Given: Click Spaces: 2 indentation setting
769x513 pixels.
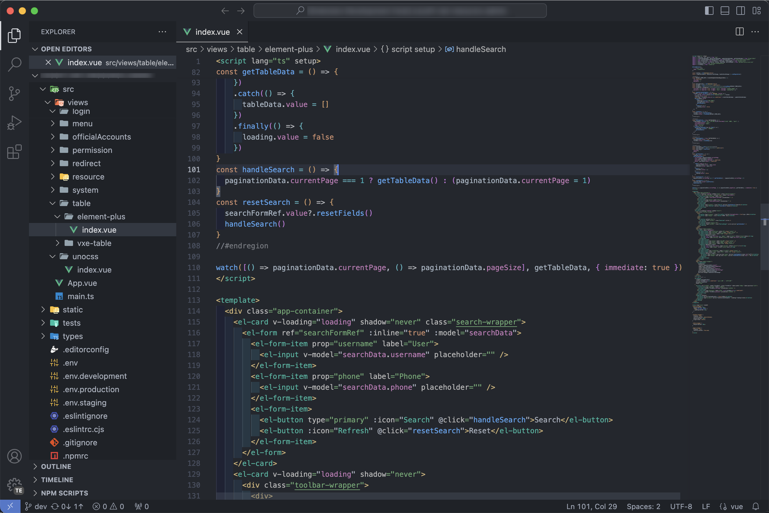Looking at the screenshot, I should (x=643, y=506).
